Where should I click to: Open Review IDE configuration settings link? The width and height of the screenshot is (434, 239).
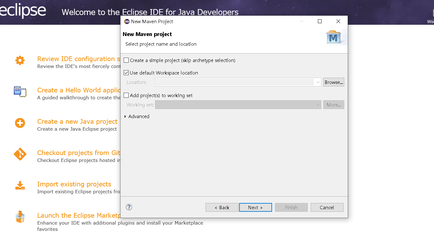coord(78,59)
